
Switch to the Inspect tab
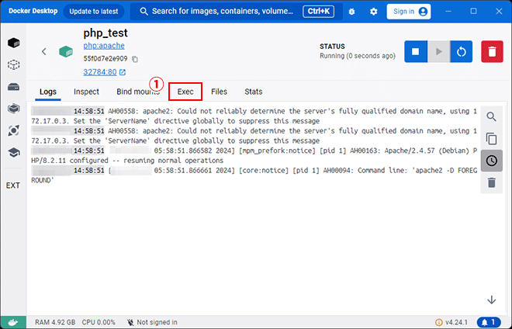86,92
